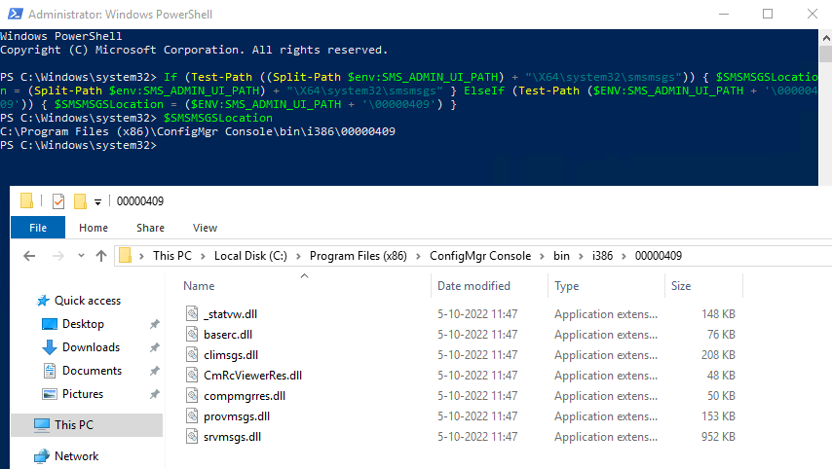Click the pin icon next to Downloads
This screenshot has height=469, width=832.
click(154, 347)
